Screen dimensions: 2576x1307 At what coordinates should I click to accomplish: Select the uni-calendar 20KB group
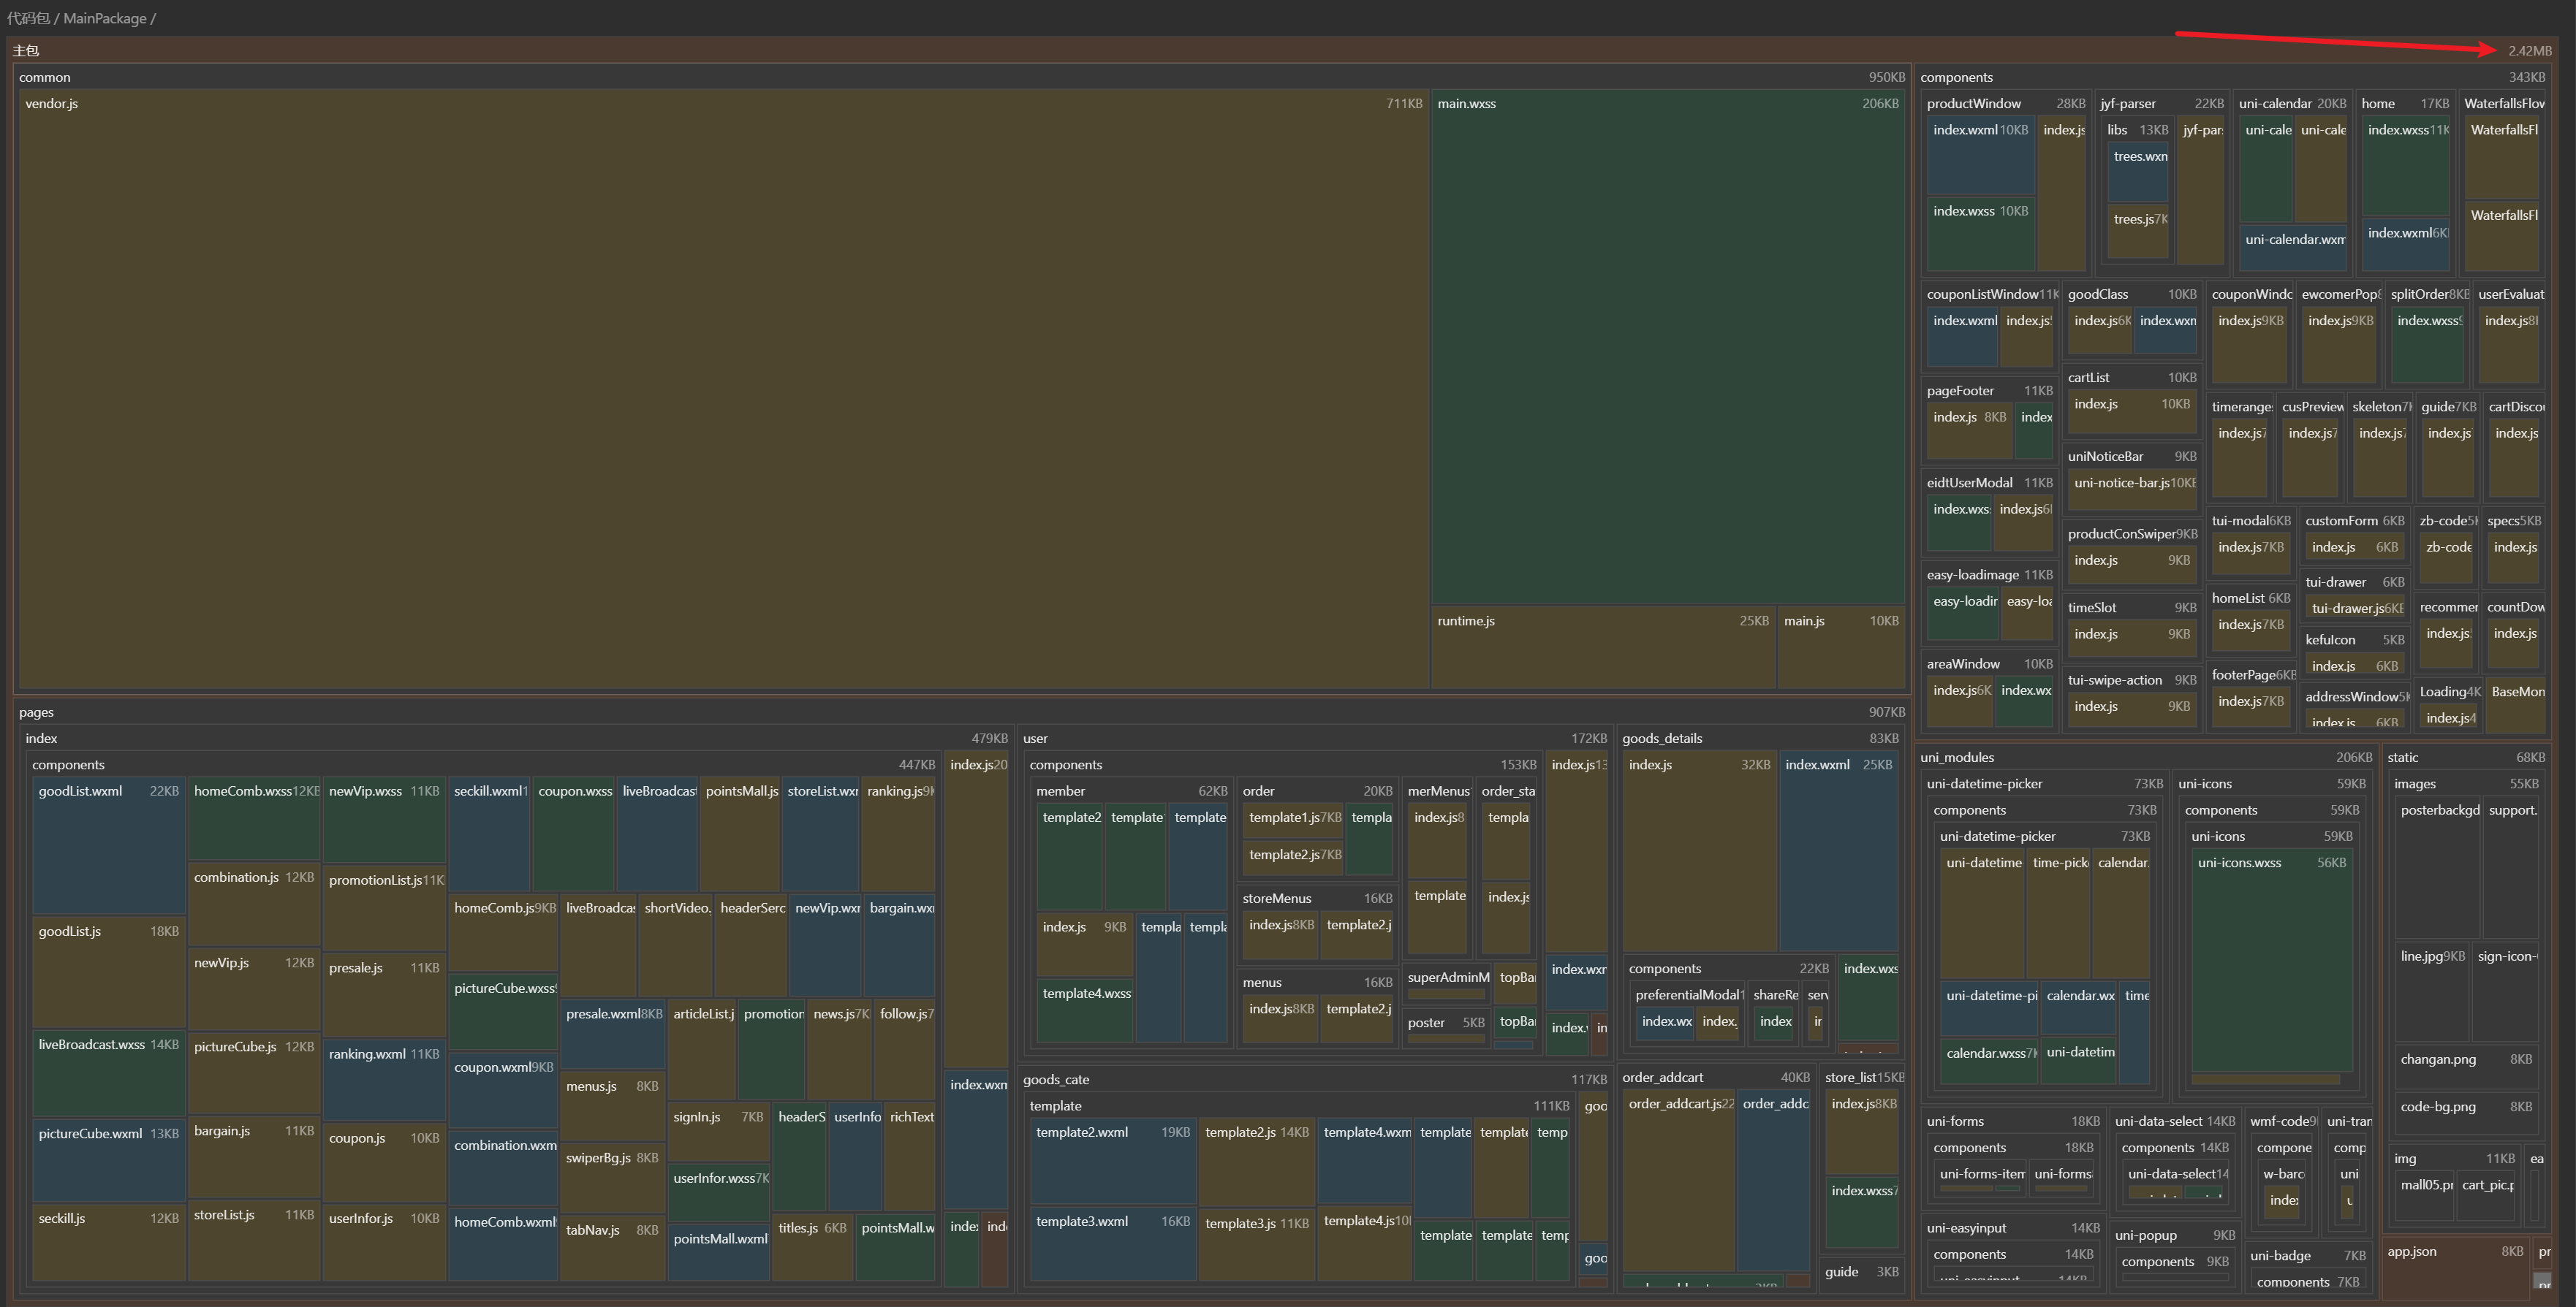tap(2292, 103)
